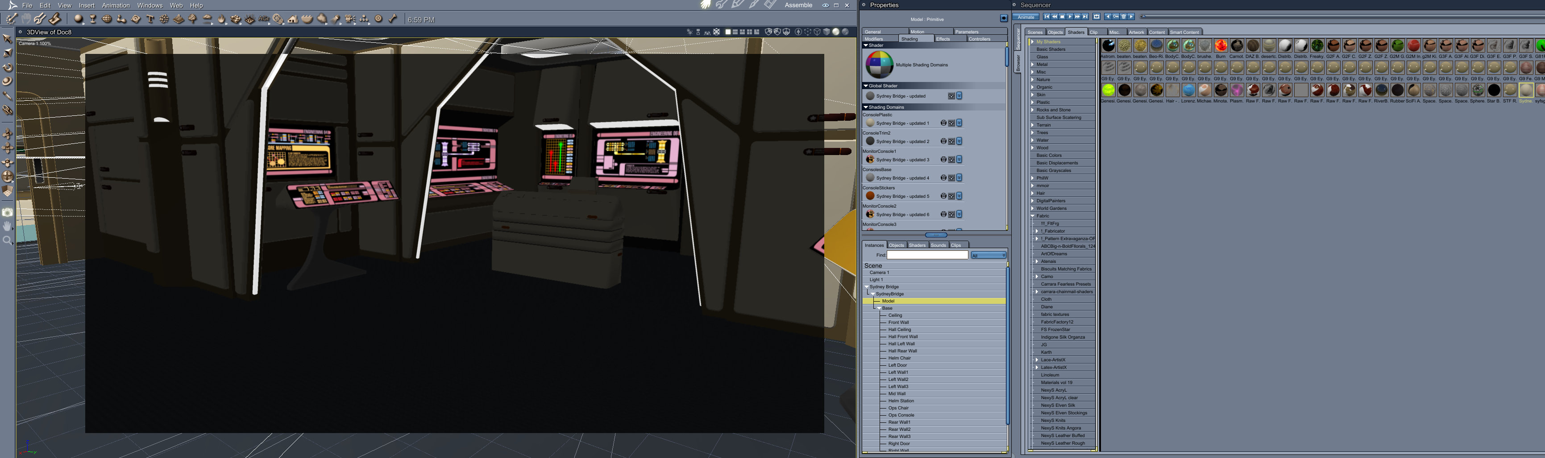The image size is (1545, 458).
Task: Open the Assemble room hand icon
Action: (705, 5)
